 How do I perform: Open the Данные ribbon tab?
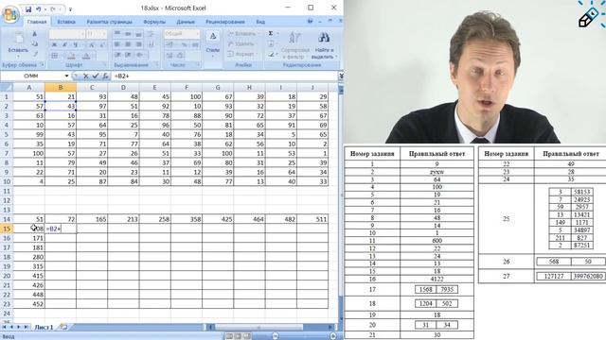[186, 22]
